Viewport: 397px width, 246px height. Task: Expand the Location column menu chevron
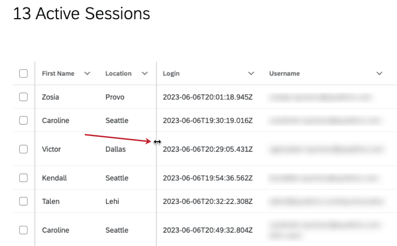(x=145, y=73)
